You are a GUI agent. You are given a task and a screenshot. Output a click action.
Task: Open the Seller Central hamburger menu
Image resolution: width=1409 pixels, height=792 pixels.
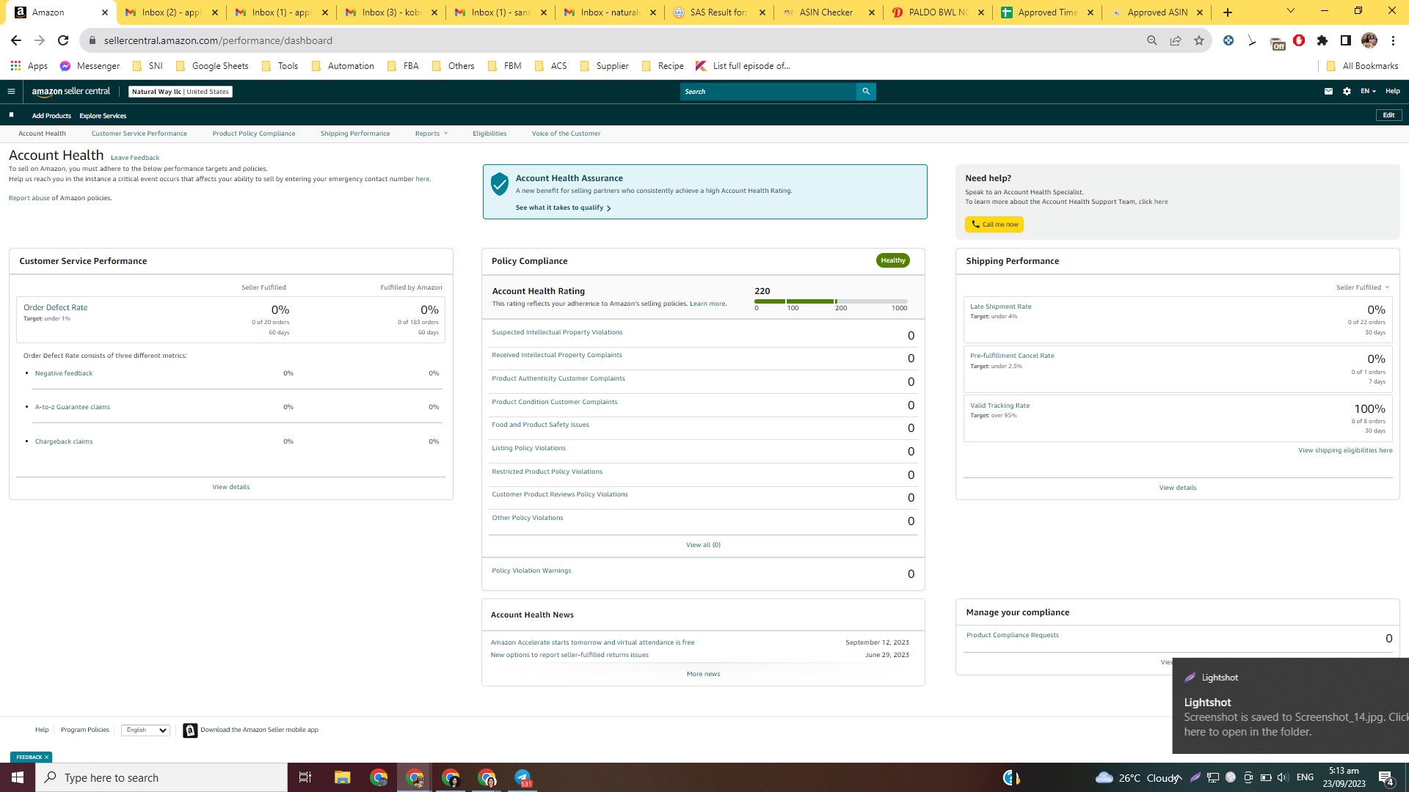point(11,92)
